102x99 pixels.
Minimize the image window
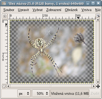88,3
